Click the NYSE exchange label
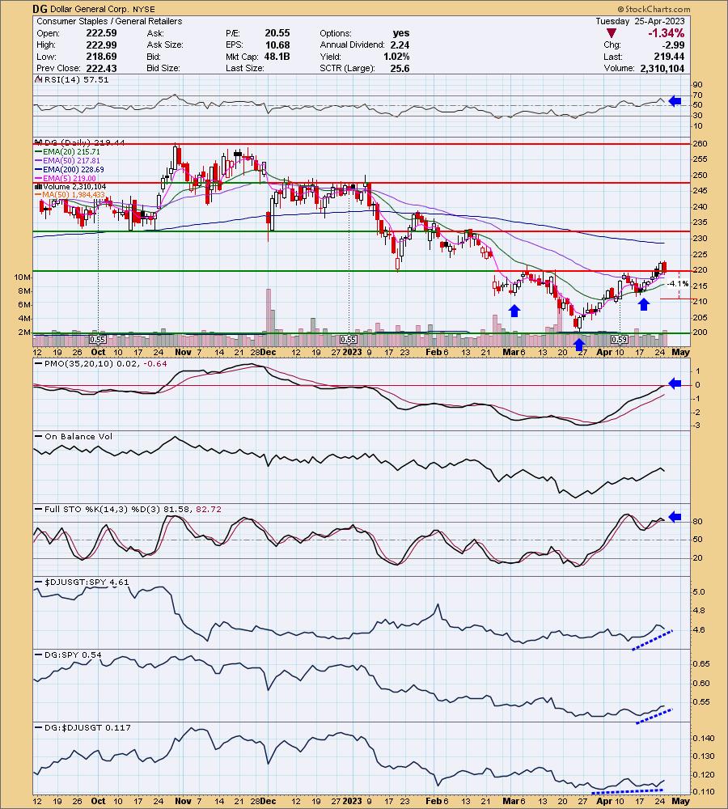 [144, 9]
